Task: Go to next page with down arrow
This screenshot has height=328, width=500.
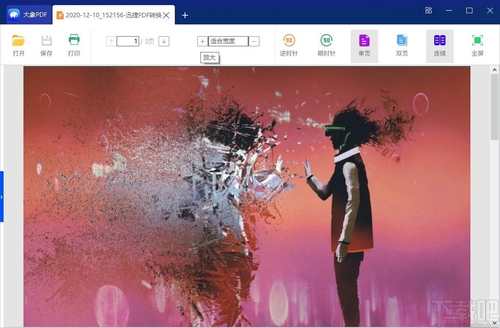Action: [164, 41]
